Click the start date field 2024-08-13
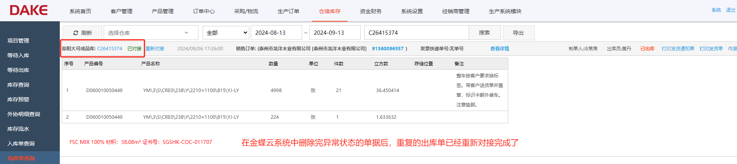This screenshot has width=737, height=164. click(276, 33)
